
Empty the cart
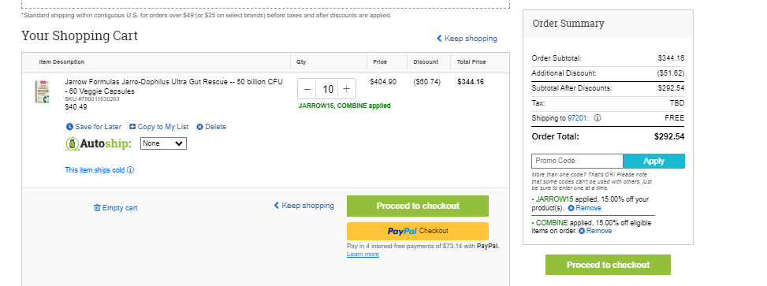click(x=115, y=208)
